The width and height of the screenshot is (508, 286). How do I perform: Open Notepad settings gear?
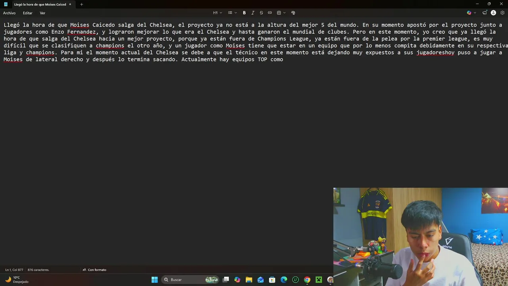coord(502,13)
